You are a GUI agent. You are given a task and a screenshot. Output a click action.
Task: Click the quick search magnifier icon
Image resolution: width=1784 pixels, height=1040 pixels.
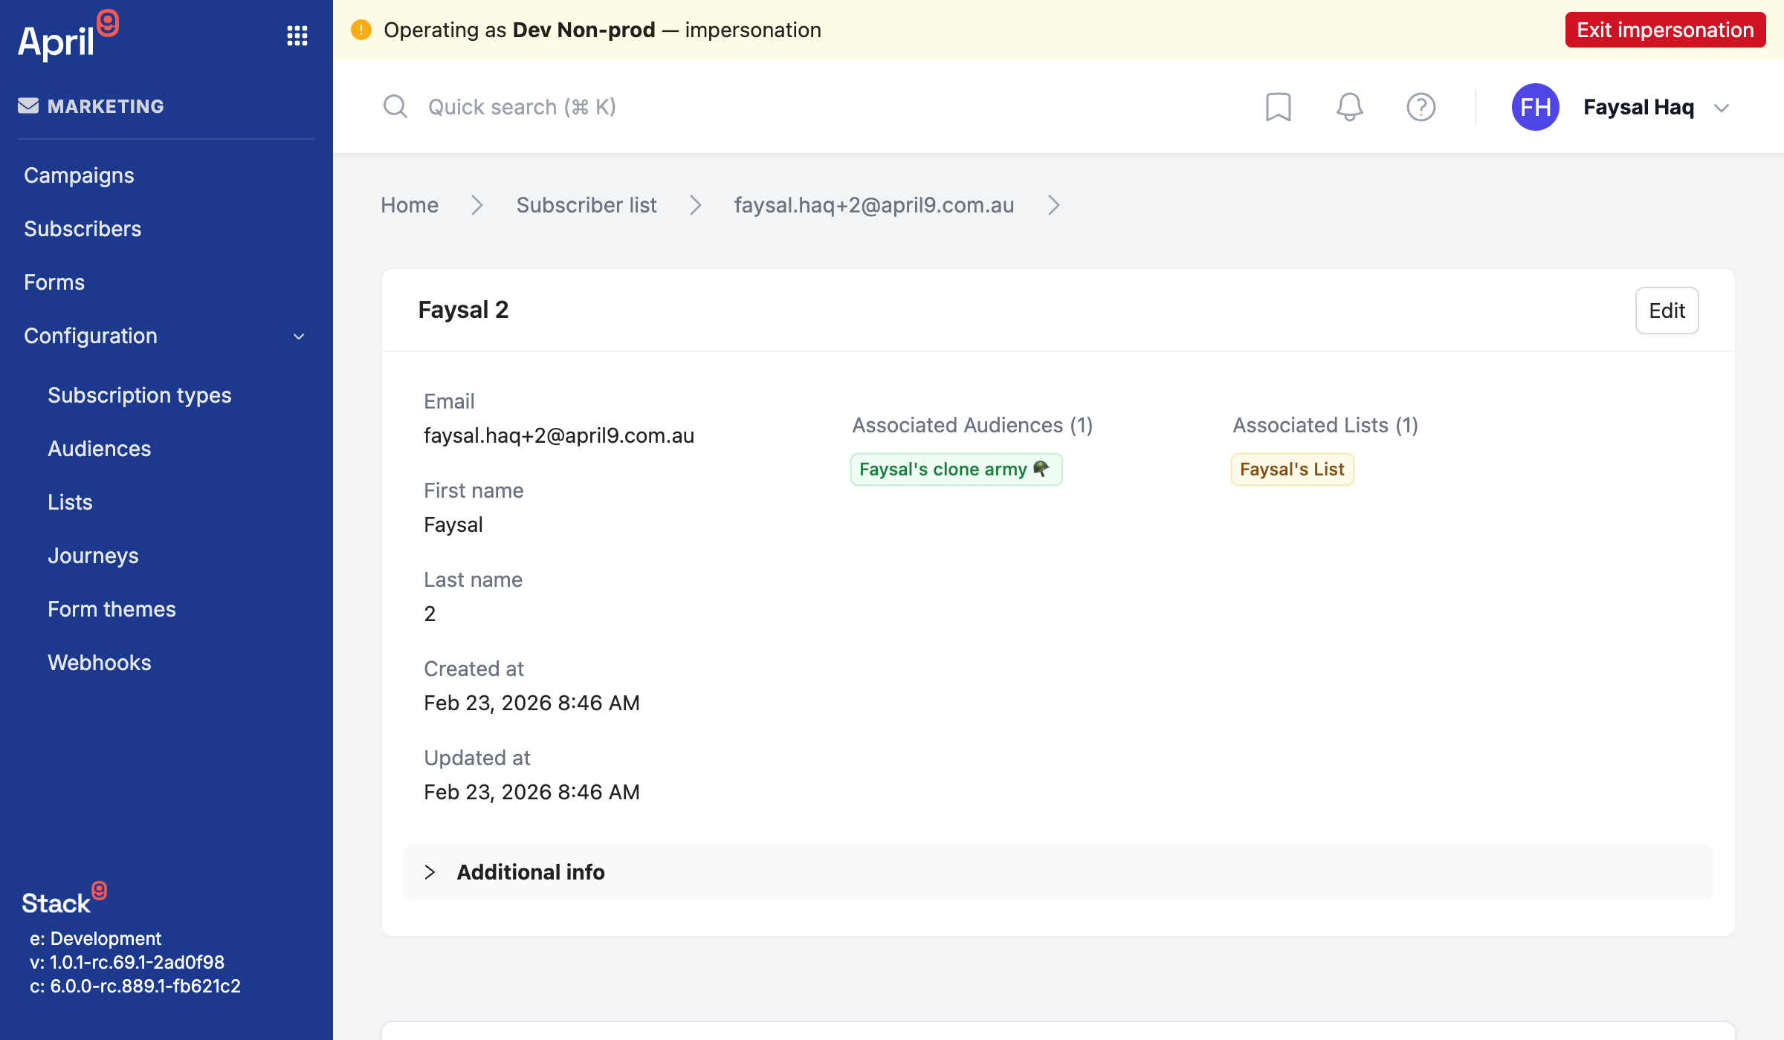coord(395,106)
